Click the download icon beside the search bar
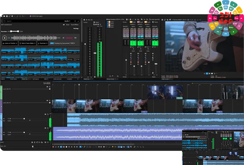244x165 pixels. coord(78,21)
